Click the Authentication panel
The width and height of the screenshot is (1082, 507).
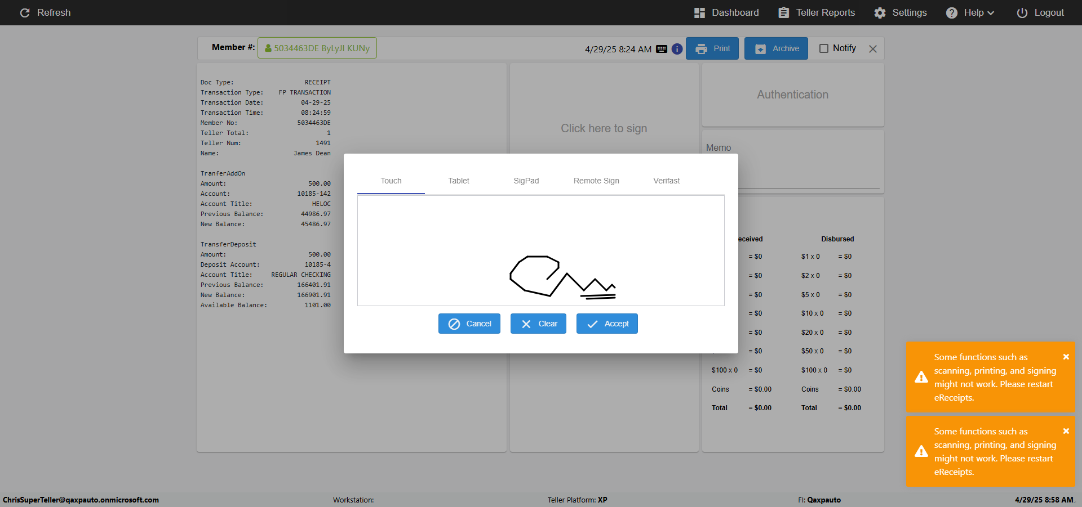point(792,95)
